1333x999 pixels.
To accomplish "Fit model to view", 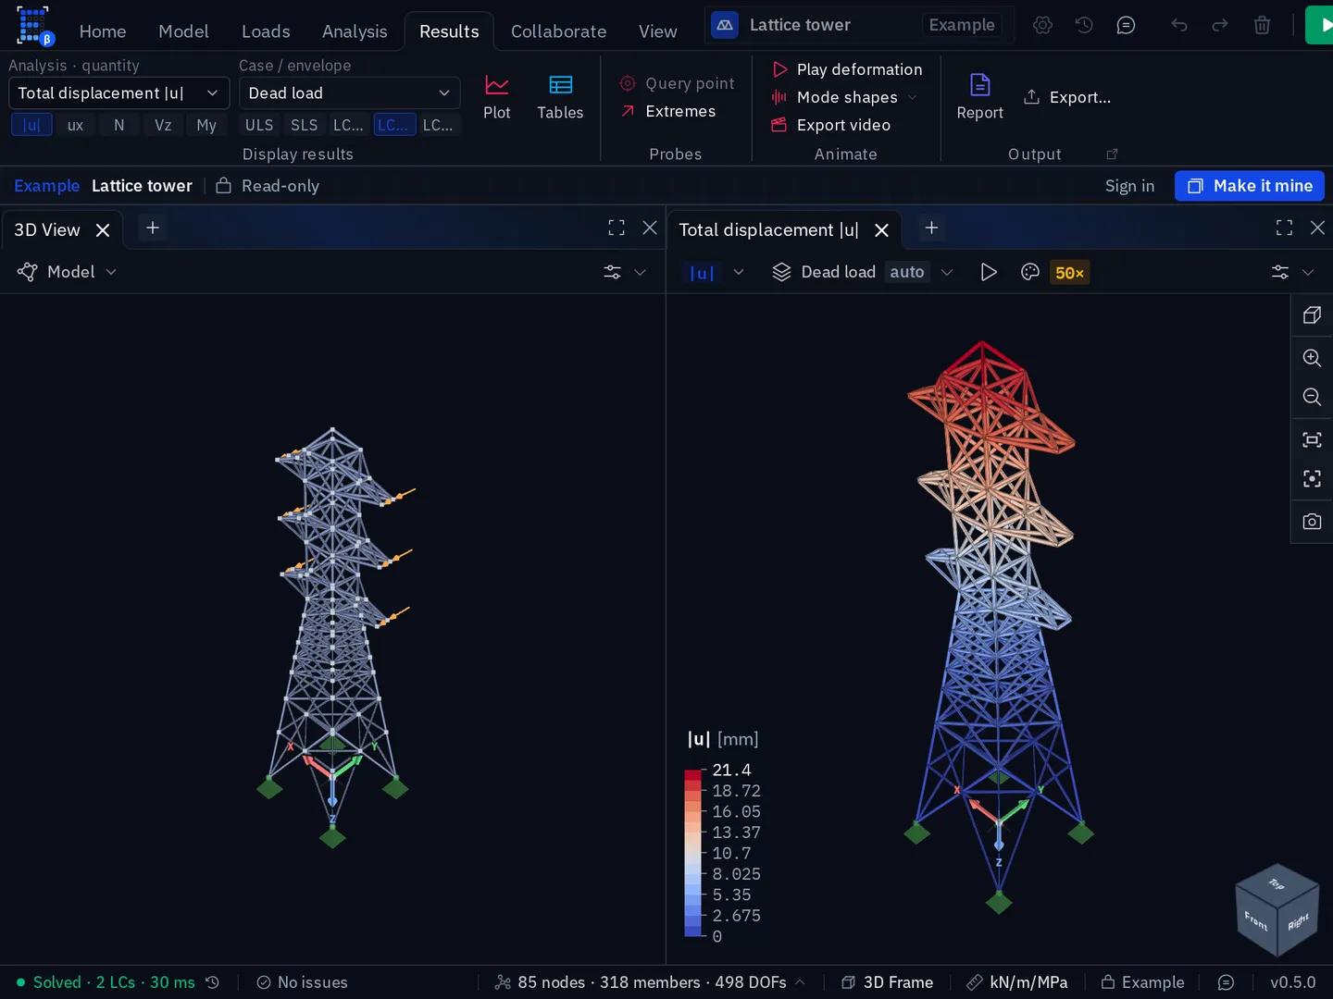I will [x=1312, y=439].
